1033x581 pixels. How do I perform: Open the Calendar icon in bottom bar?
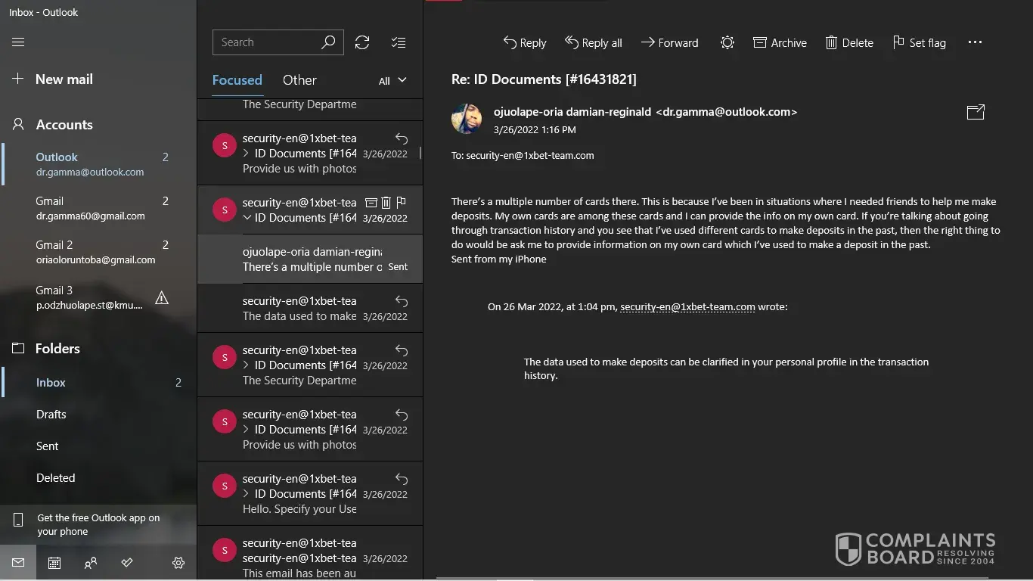pyautogui.click(x=54, y=563)
